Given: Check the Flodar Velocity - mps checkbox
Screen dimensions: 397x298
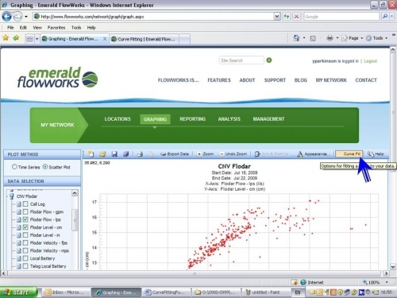Looking at the screenshot, I should click(x=25, y=250).
